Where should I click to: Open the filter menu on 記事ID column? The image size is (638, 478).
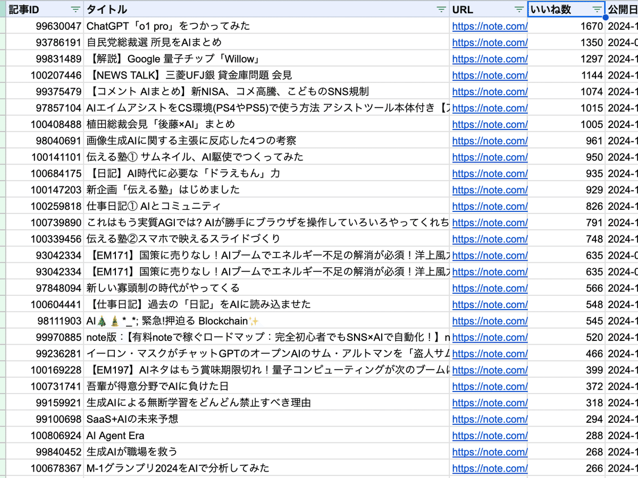click(x=75, y=9)
